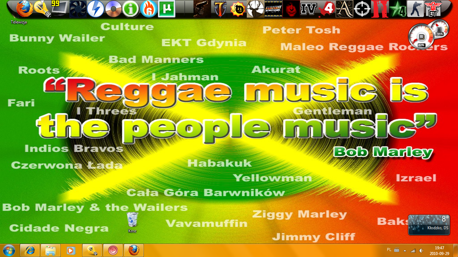The width and height of the screenshot is (458, 257).
Task: Launch the red face game icon
Action: [x=291, y=9]
